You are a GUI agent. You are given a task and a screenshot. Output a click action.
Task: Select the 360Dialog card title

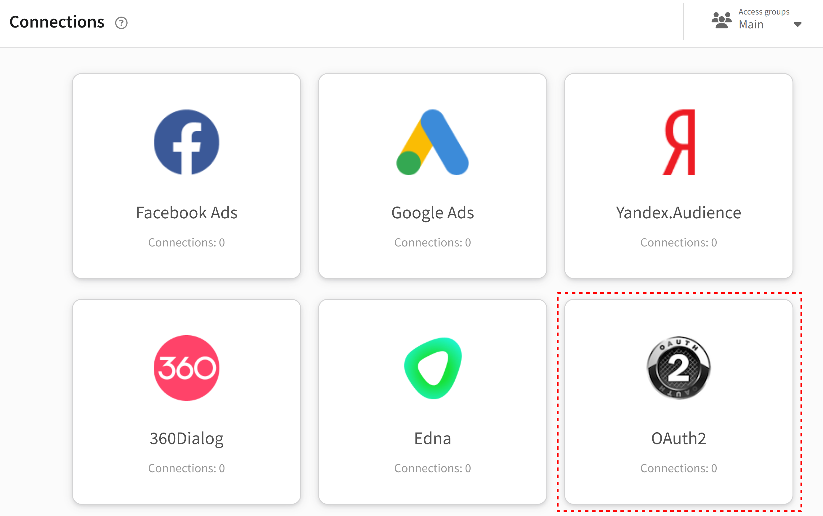click(x=187, y=438)
